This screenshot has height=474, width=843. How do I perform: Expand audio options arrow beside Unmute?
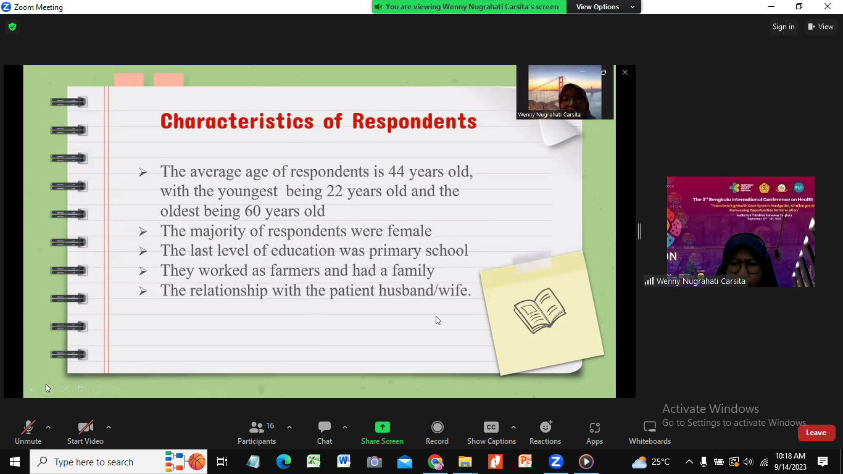(x=48, y=427)
